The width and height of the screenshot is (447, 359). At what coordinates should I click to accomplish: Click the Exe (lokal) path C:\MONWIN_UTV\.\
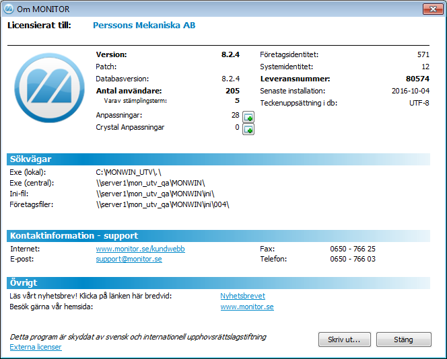click(x=129, y=172)
